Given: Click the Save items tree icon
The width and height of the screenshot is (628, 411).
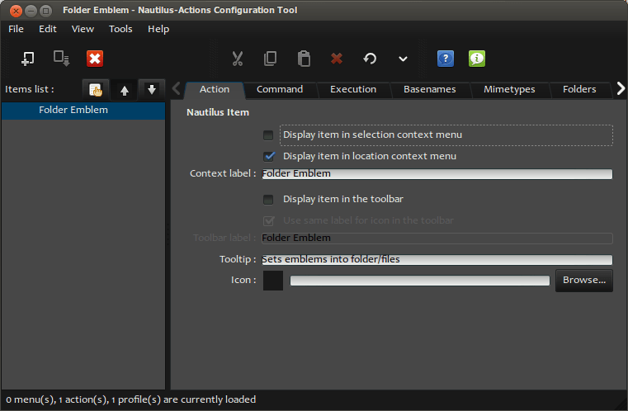Looking at the screenshot, I should click(x=61, y=59).
